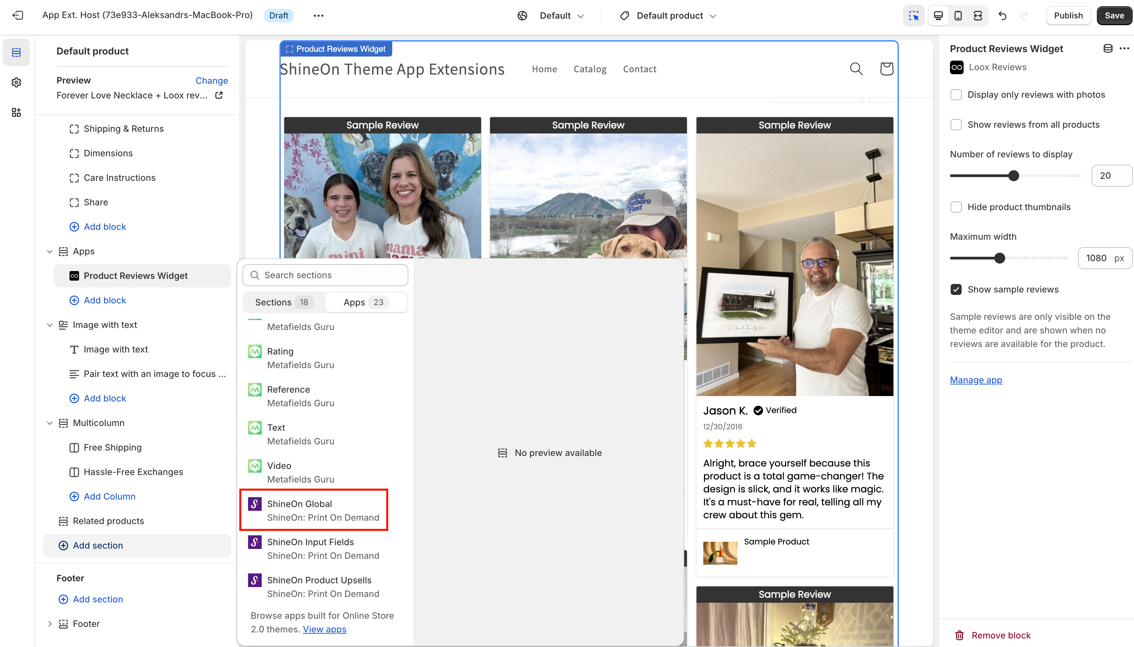Adjust the Maximum width slider

click(999, 258)
